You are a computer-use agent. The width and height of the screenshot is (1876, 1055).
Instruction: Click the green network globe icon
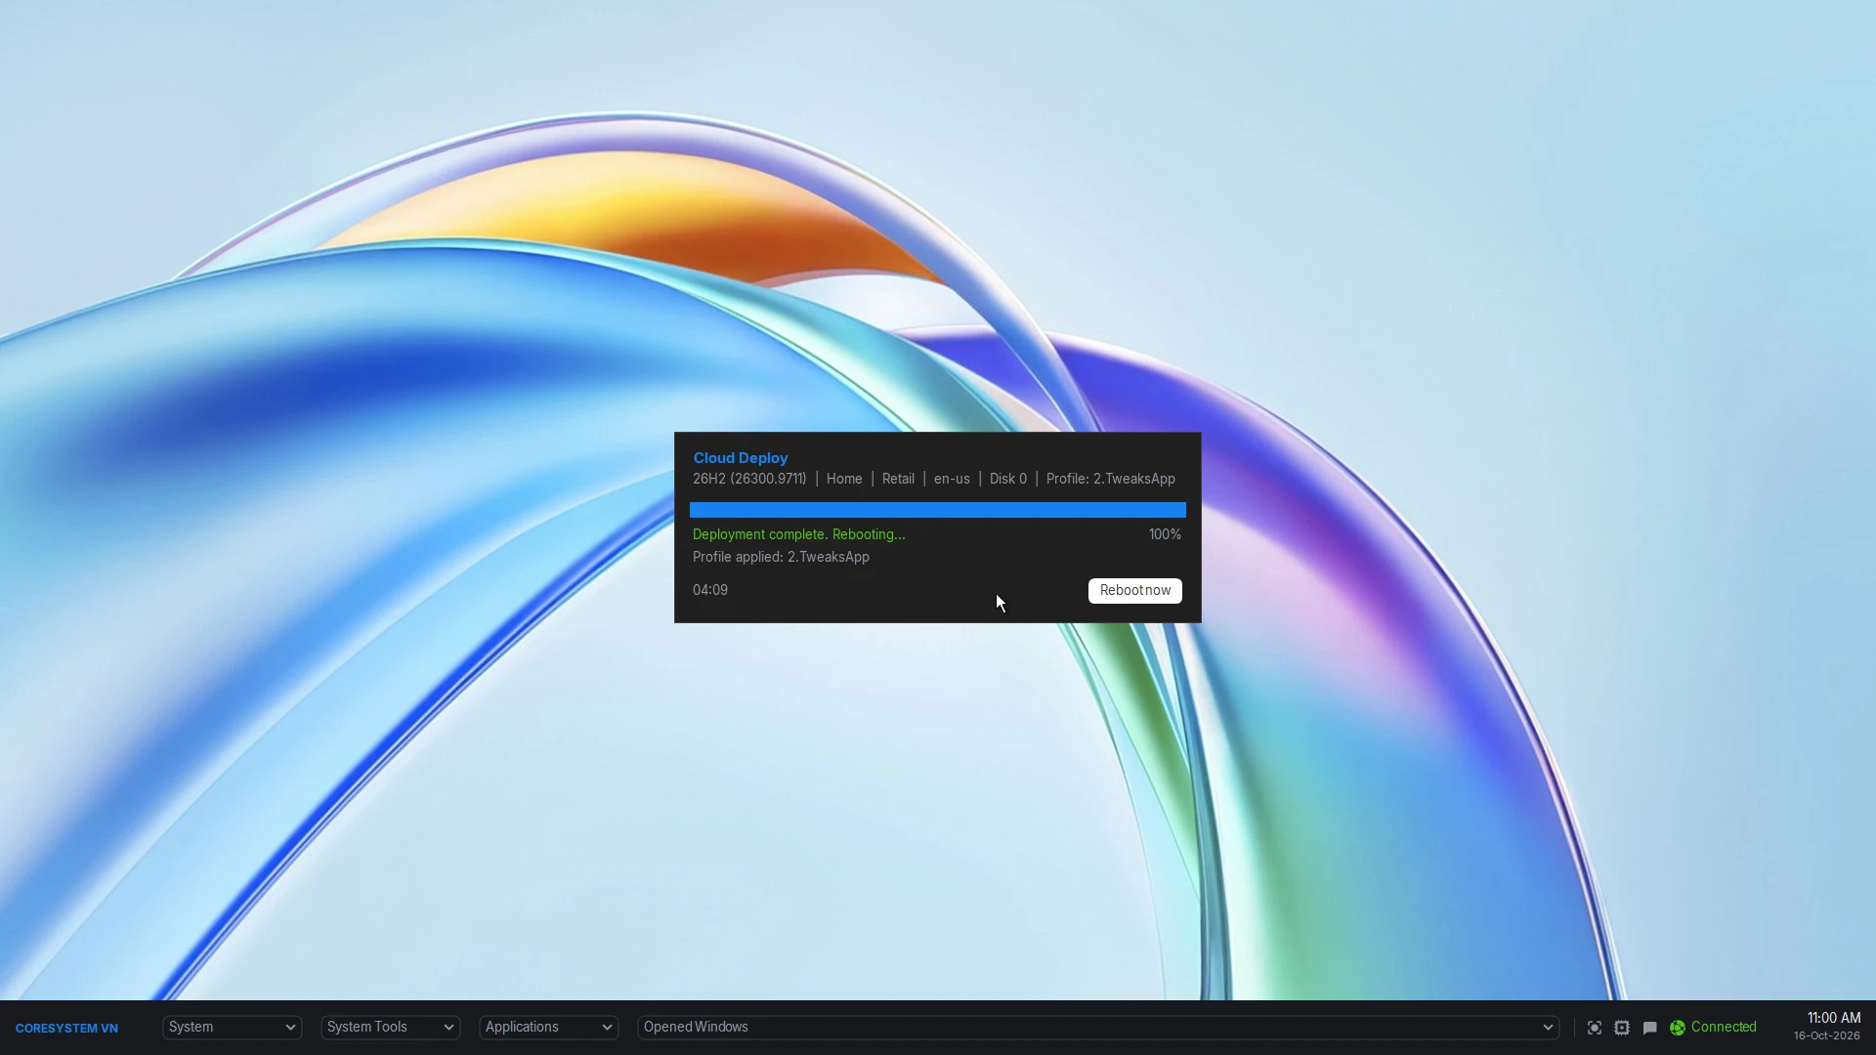coord(1678,1028)
